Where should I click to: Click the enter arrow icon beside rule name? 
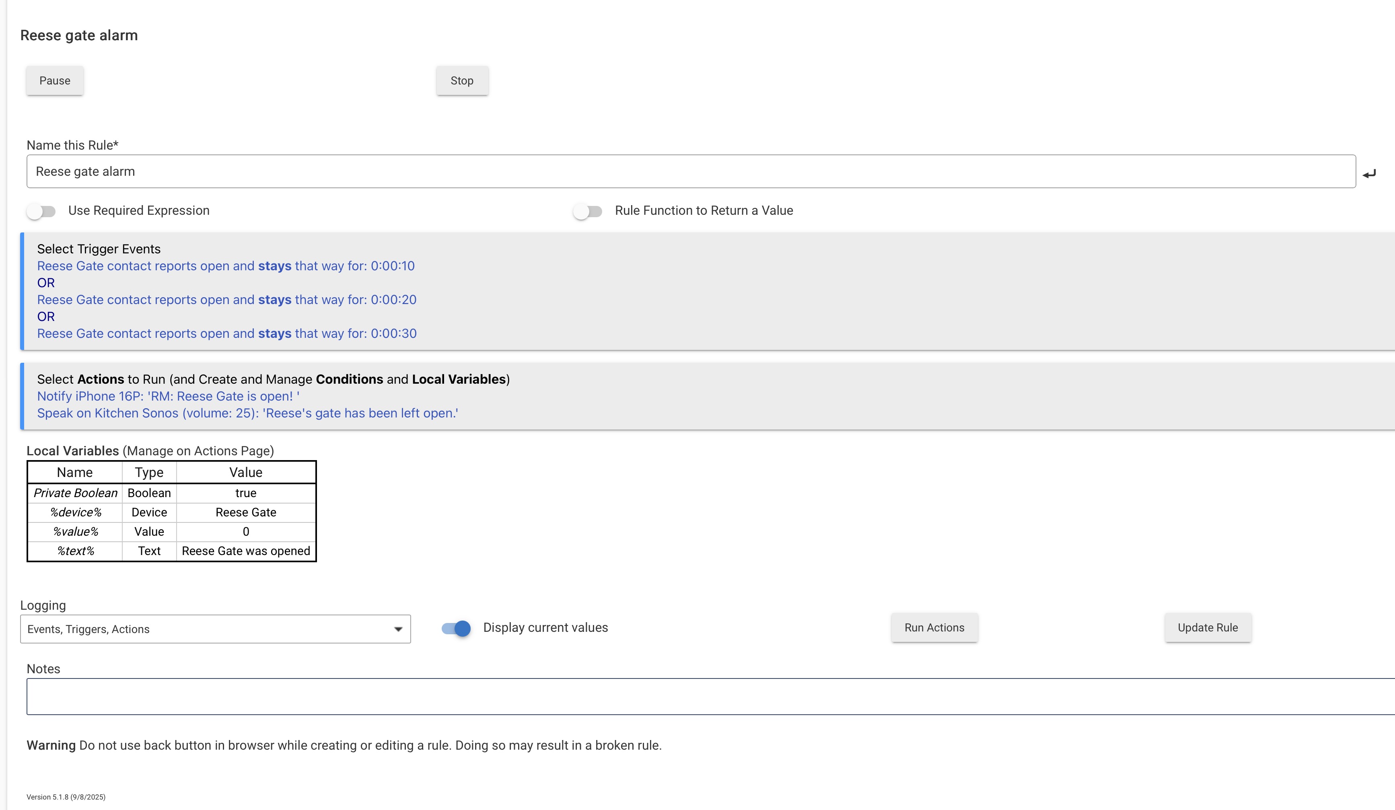tap(1369, 174)
